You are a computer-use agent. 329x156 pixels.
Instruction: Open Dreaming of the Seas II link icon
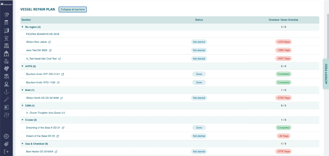63,128
